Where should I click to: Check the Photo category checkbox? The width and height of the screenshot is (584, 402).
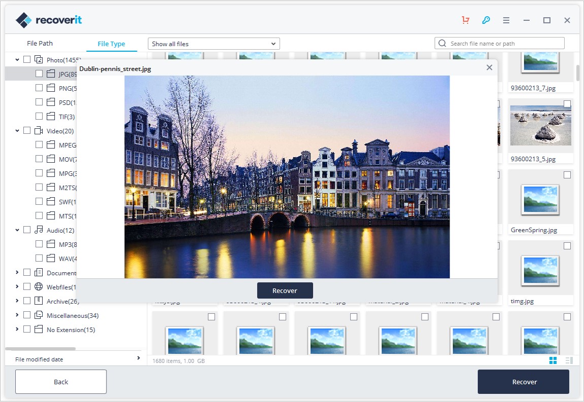click(x=27, y=59)
